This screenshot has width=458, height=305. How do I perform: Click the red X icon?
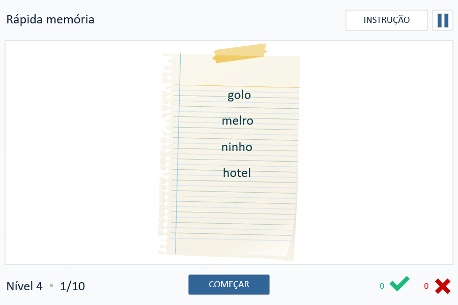tap(443, 286)
